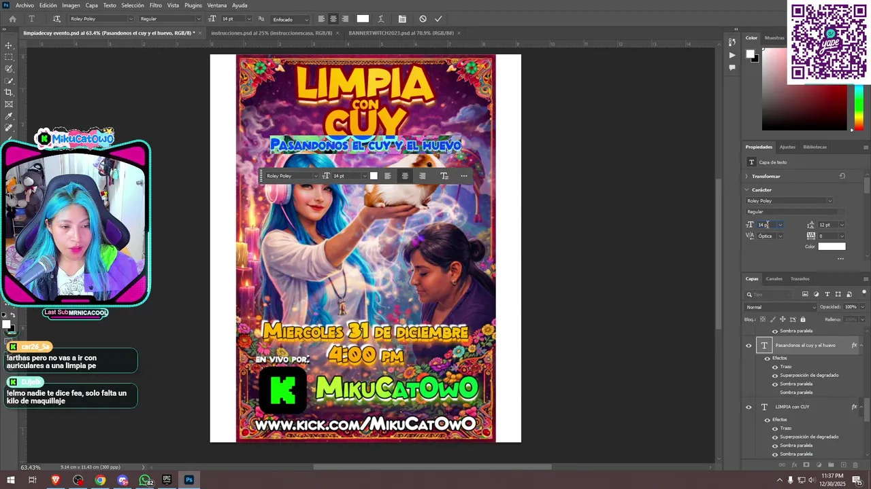The width and height of the screenshot is (871, 489).
Task: Hide the 'LIMPIA con CUY' layer
Action: click(x=749, y=407)
